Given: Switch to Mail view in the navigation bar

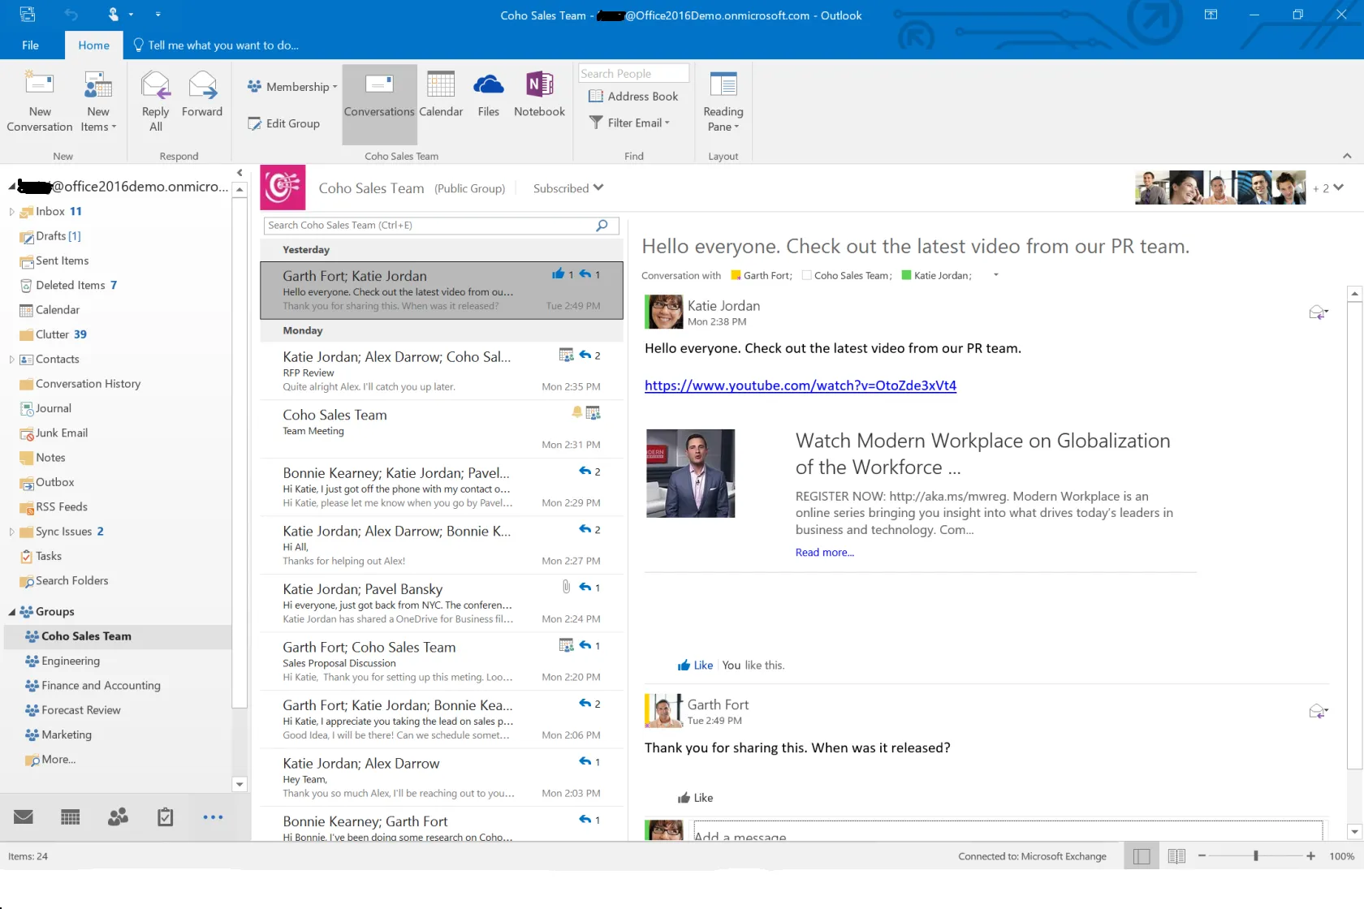Looking at the screenshot, I should click(24, 816).
